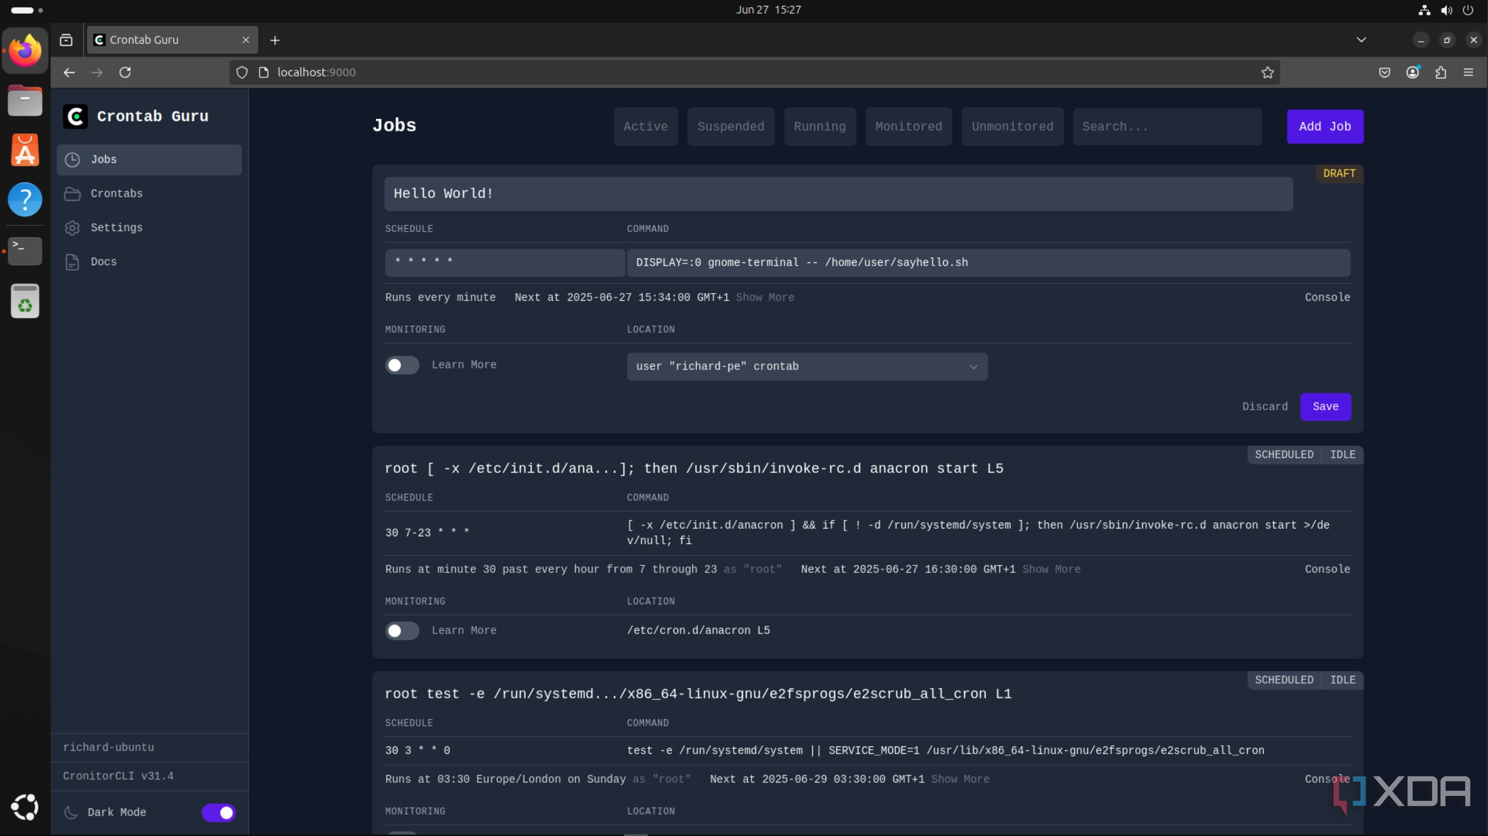
Task: Go back with browser back arrow
Action: click(69, 72)
